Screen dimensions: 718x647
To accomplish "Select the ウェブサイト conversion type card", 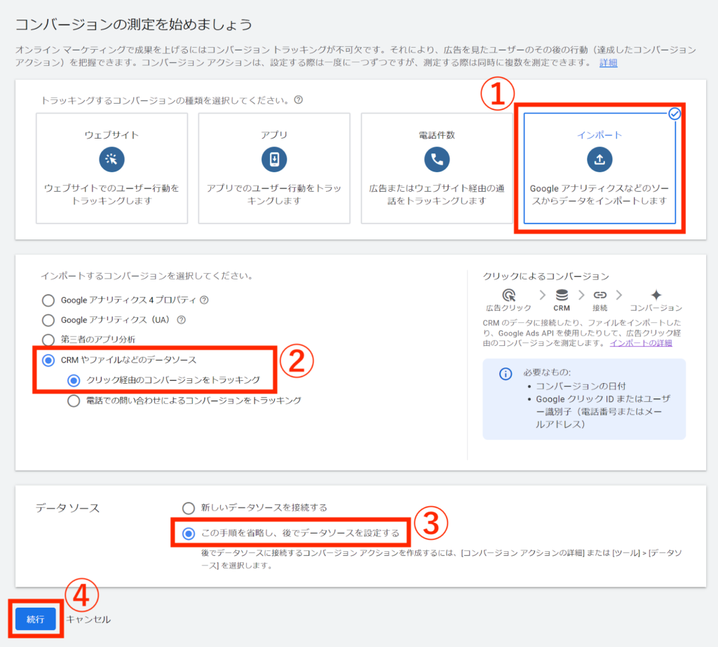I will tap(111, 168).
